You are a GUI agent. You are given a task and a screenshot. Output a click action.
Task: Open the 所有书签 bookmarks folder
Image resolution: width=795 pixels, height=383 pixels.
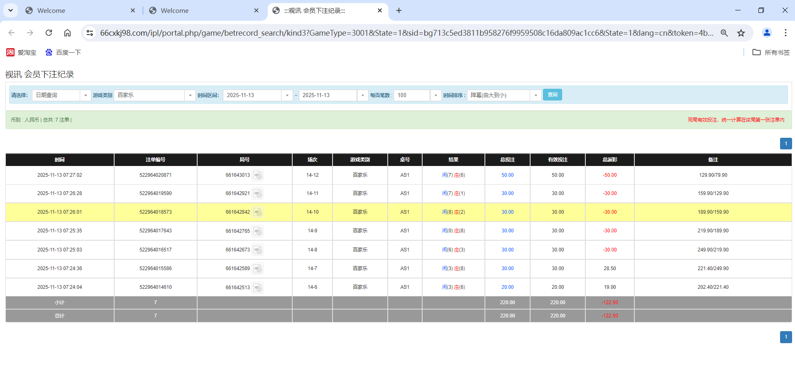[x=771, y=52]
